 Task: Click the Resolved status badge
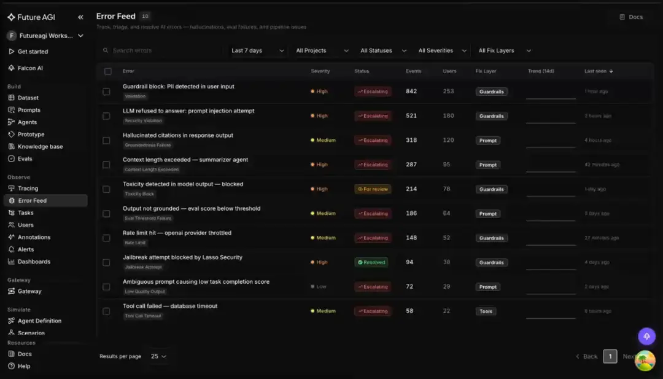point(371,263)
